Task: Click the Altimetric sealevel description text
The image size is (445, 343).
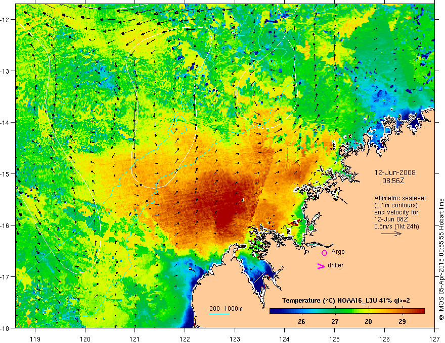Action: (x=400, y=212)
